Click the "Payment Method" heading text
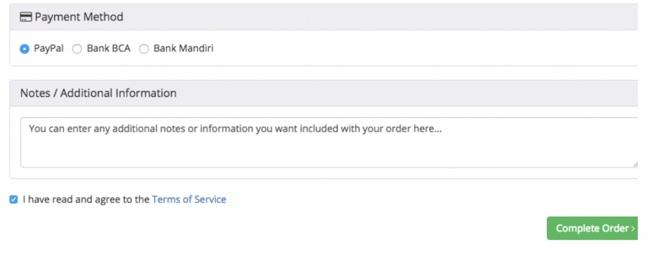The height and width of the screenshot is (260, 655). click(x=79, y=17)
